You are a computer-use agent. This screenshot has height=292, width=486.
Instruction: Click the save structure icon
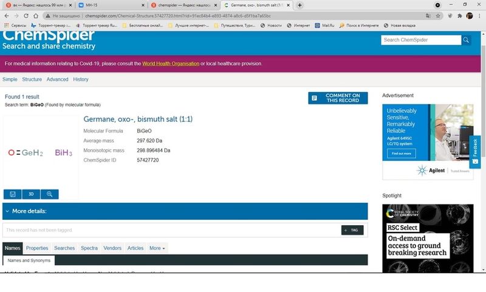(12, 194)
